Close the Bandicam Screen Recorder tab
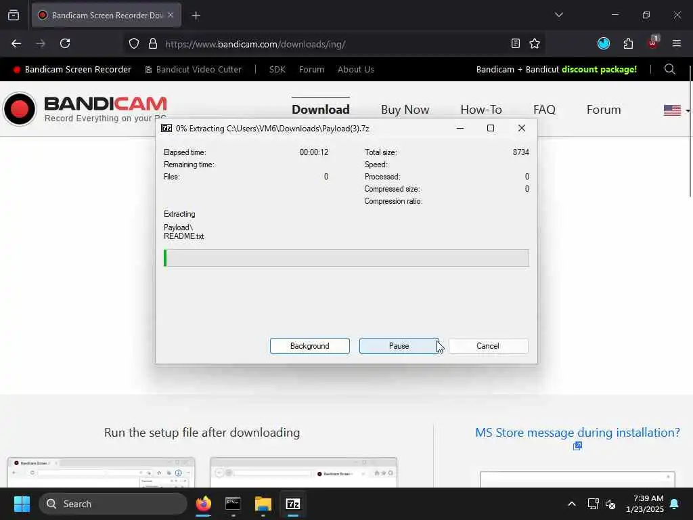The height and width of the screenshot is (520, 693). (x=171, y=15)
